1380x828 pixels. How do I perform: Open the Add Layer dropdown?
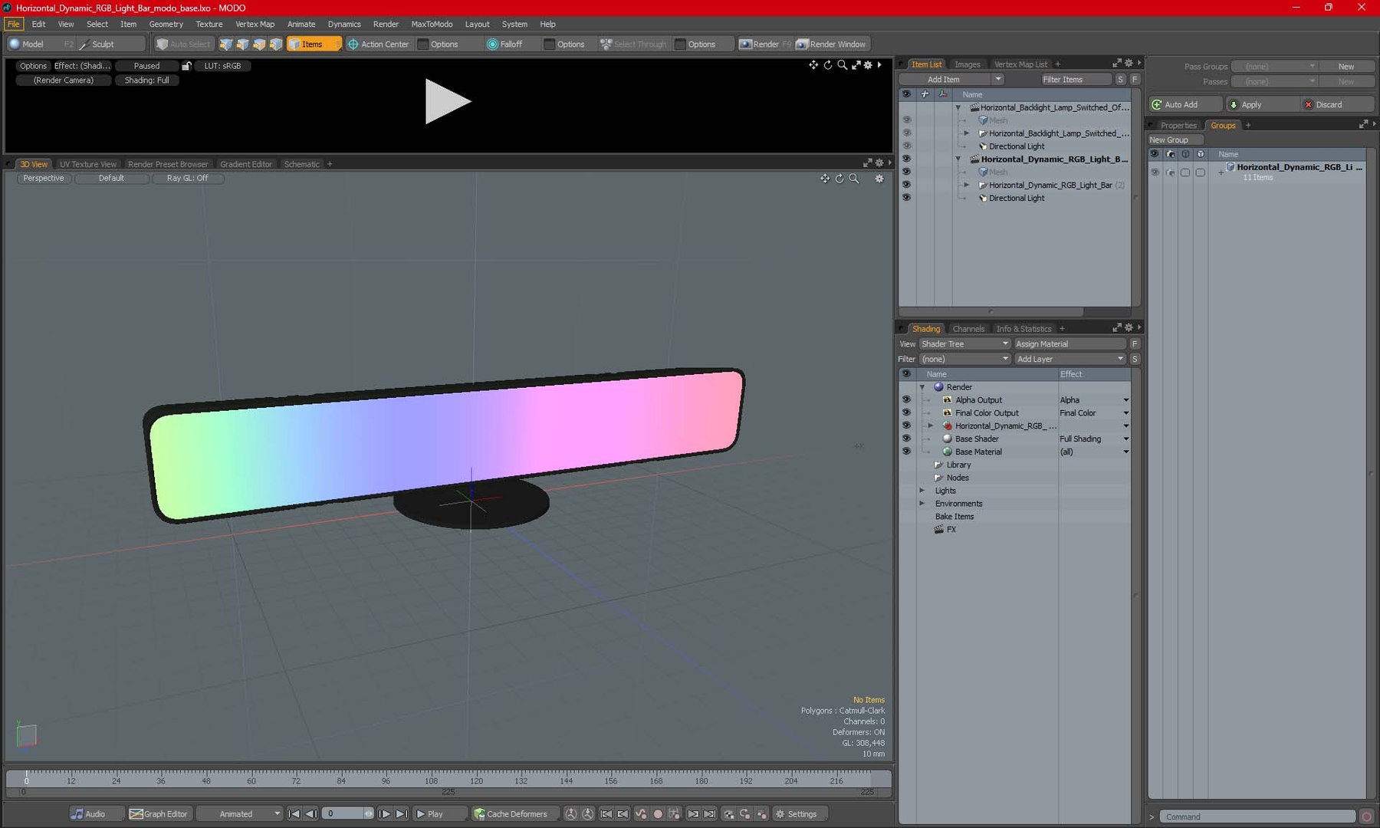[1070, 359]
